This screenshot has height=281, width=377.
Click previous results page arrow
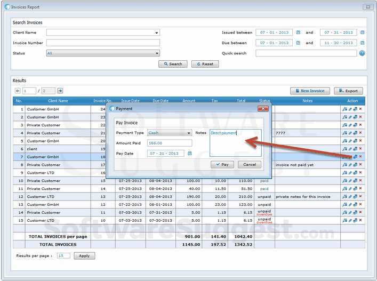18,91
